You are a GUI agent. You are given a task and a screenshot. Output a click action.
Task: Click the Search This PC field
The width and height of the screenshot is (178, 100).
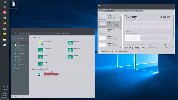pyautogui.click(x=77, y=33)
